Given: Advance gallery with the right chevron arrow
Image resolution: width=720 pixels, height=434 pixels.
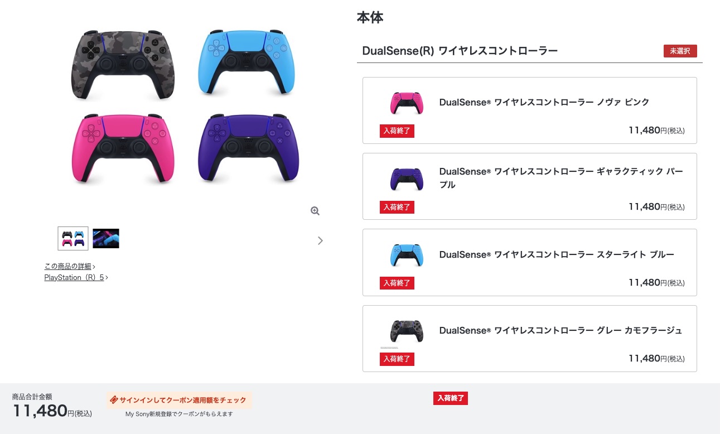Looking at the screenshot, I should pyautogui.click(x=320, y=240).
